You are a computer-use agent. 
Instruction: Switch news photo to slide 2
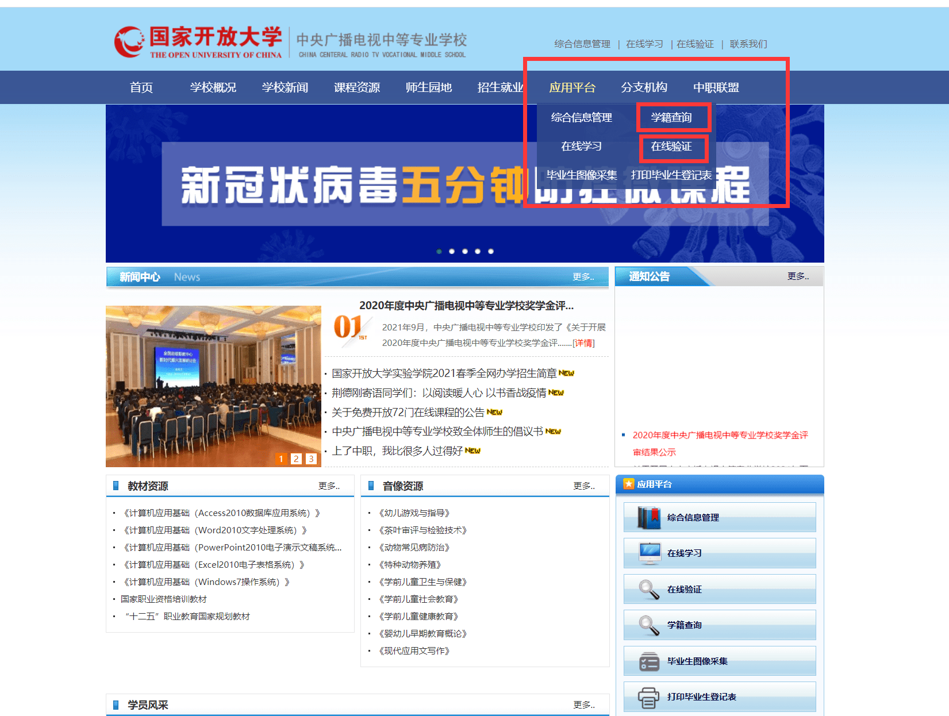tap(296, 459)
